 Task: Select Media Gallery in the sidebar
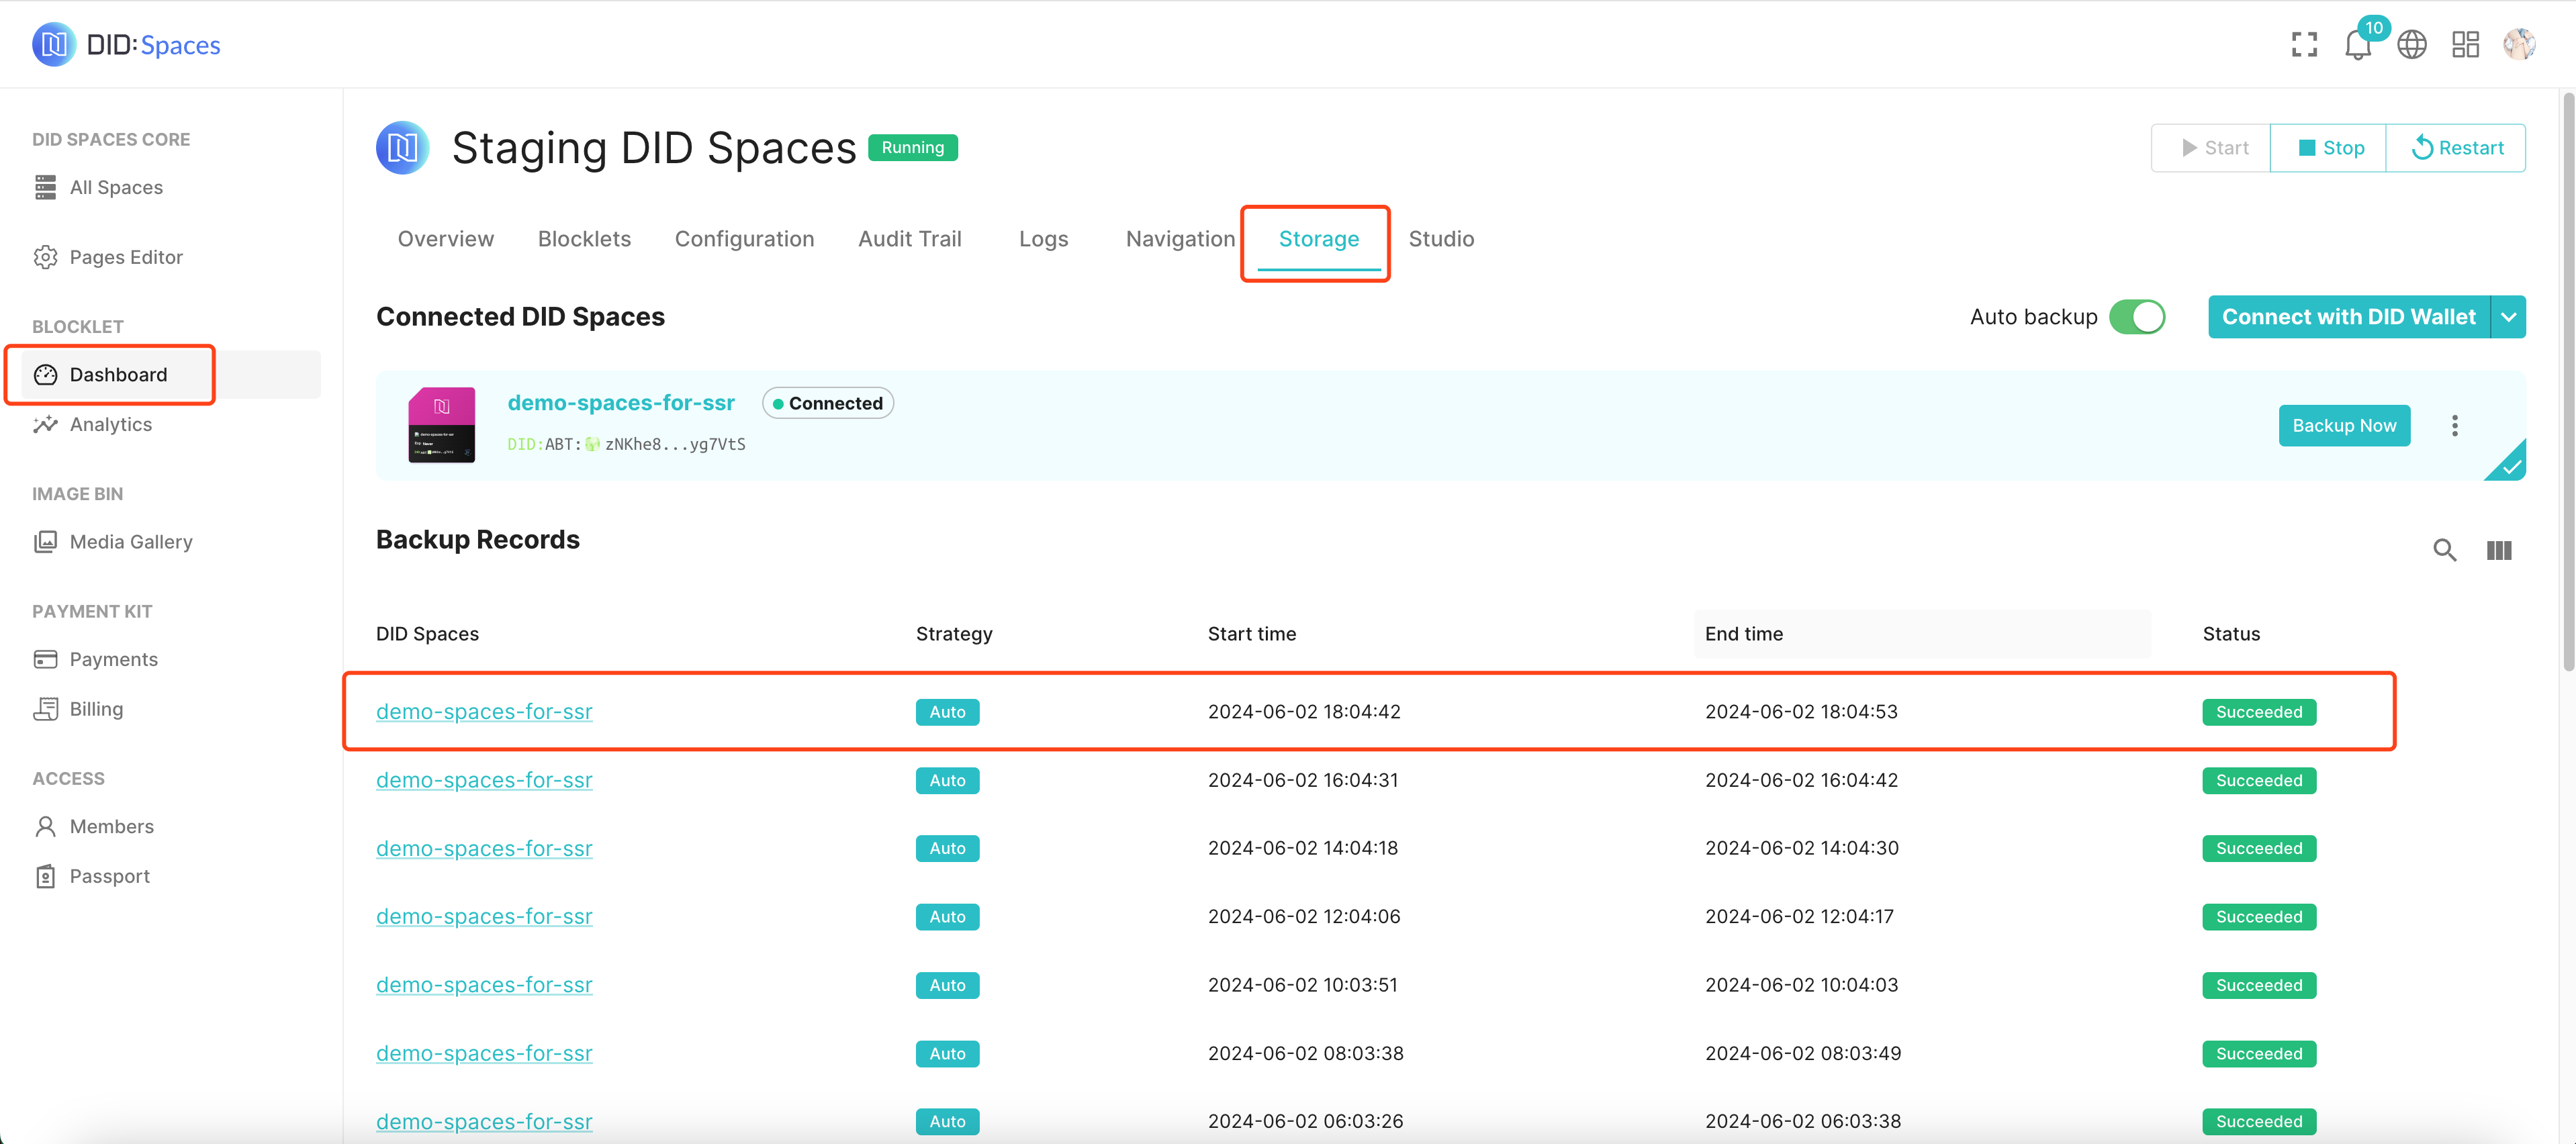[x=131, y=542]
